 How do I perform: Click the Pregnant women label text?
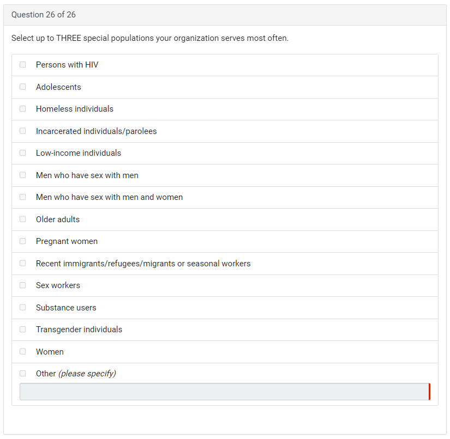coord(67,241)
